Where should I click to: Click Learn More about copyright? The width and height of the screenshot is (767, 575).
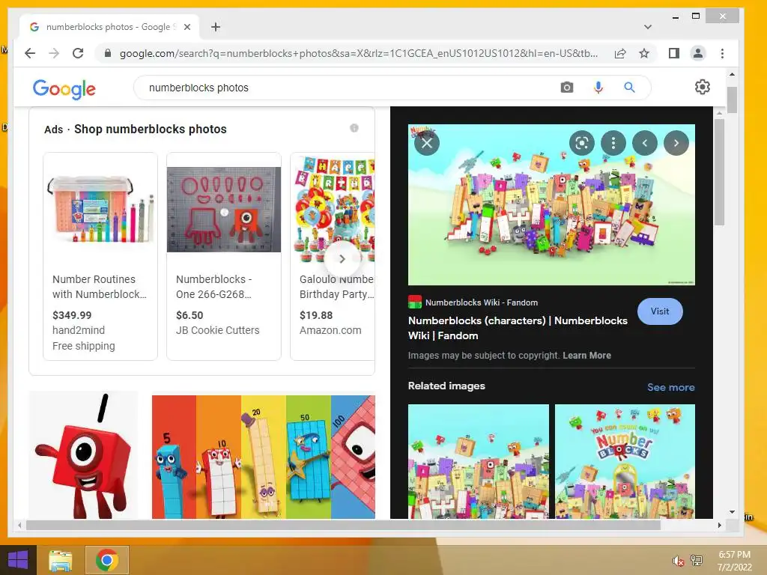[x=586, y=356]
